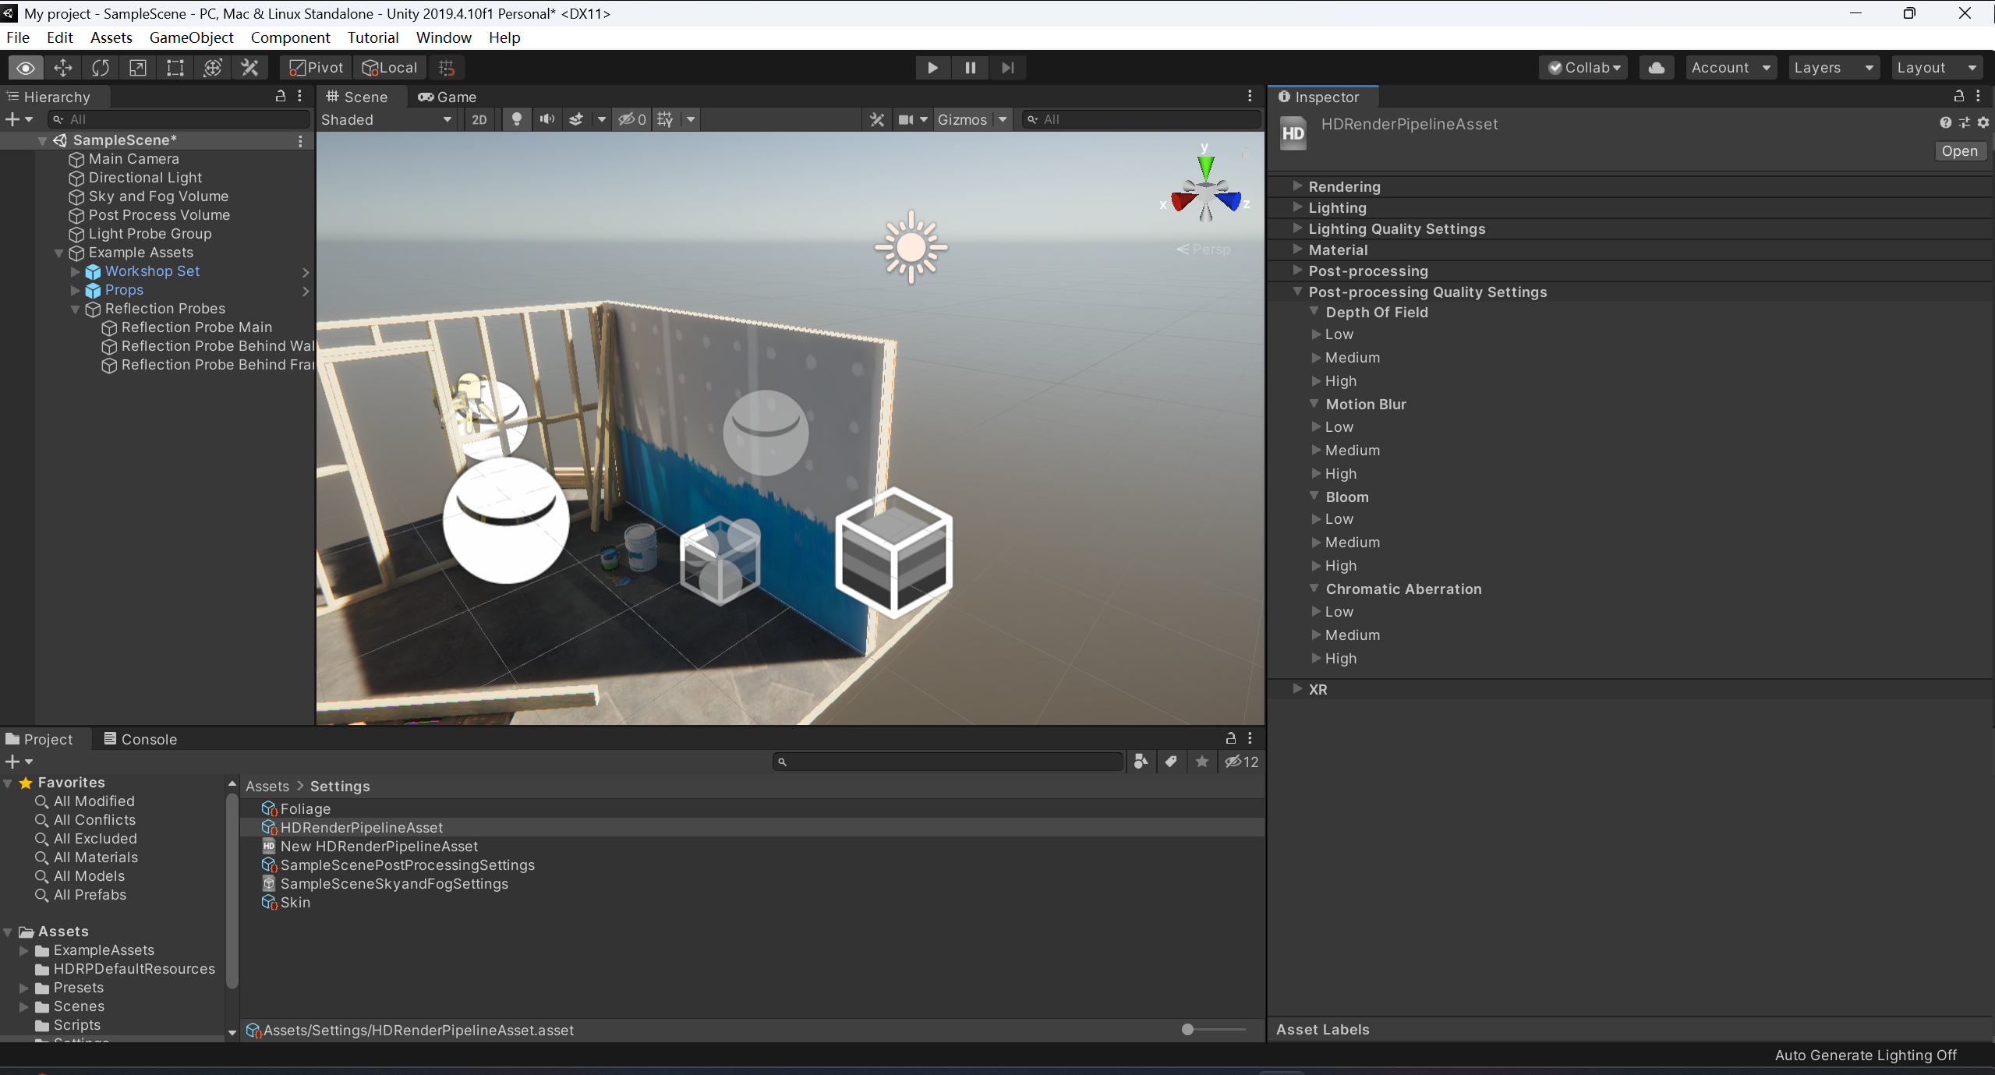The height and width of the screenshot is (1075, 1995).
Task: Select the Rect transform tool
Action: tap(173, 68)
